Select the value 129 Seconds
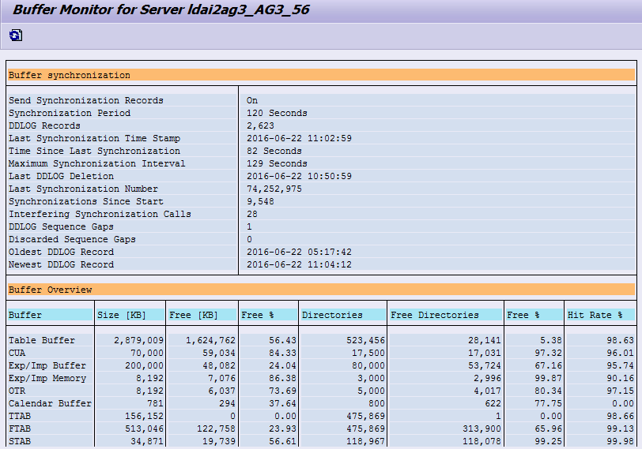 [277, 164]
